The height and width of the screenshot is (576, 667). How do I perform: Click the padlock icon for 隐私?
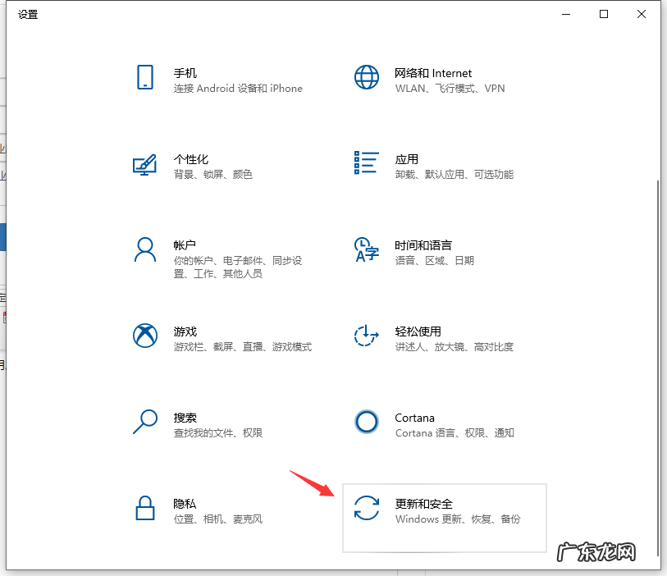point(145,510)
